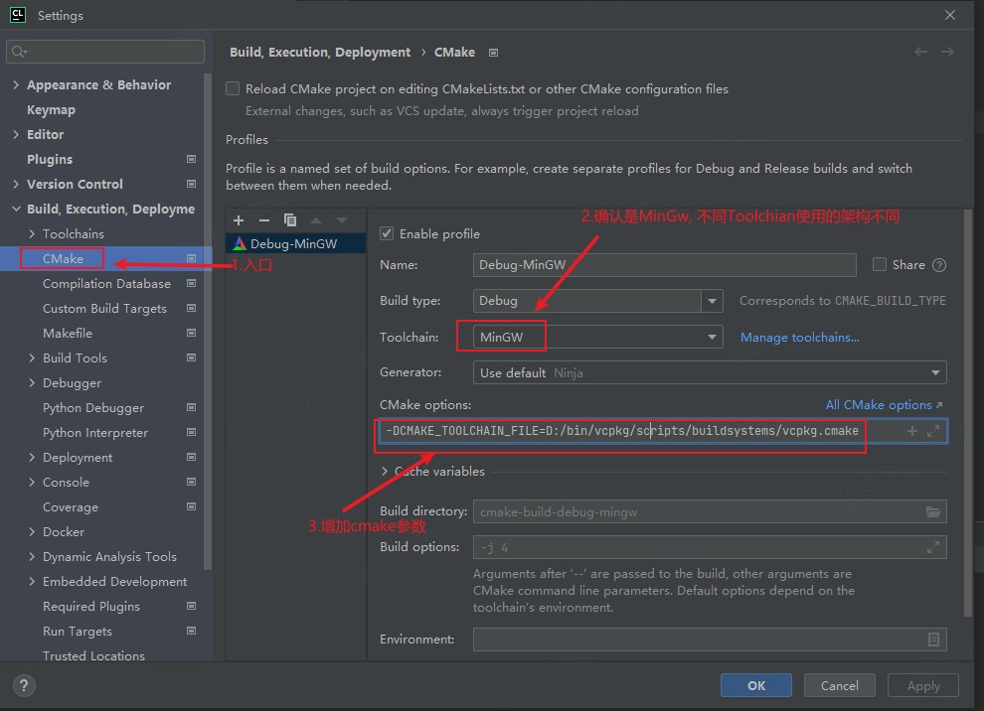Toggle the Enable profile checkbox
The width and height of the screenshot is (984, 711).
coord(388,233)
